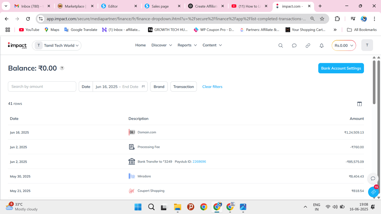Screen dimensions: 381x214
Task: Click the impact.com logo
Action: pyautogui.click(x=17, y=45)
